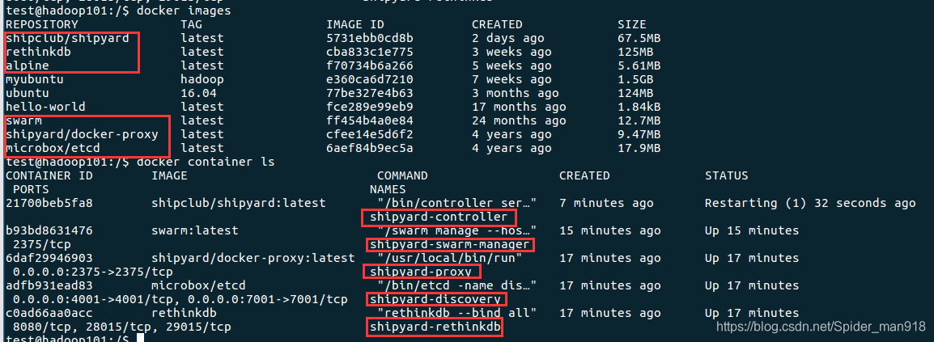Select 'shipyard/docker-proxy:latest' container image
Image resolution: width=934 pixels, height=342 pixels.
tap(253, 258)
